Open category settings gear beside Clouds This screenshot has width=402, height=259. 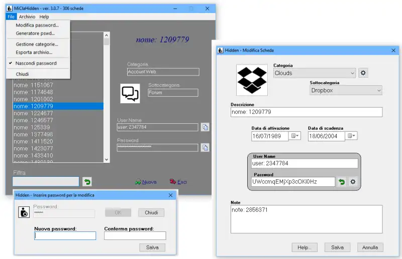pyautogui.click(x=363, y=73)
